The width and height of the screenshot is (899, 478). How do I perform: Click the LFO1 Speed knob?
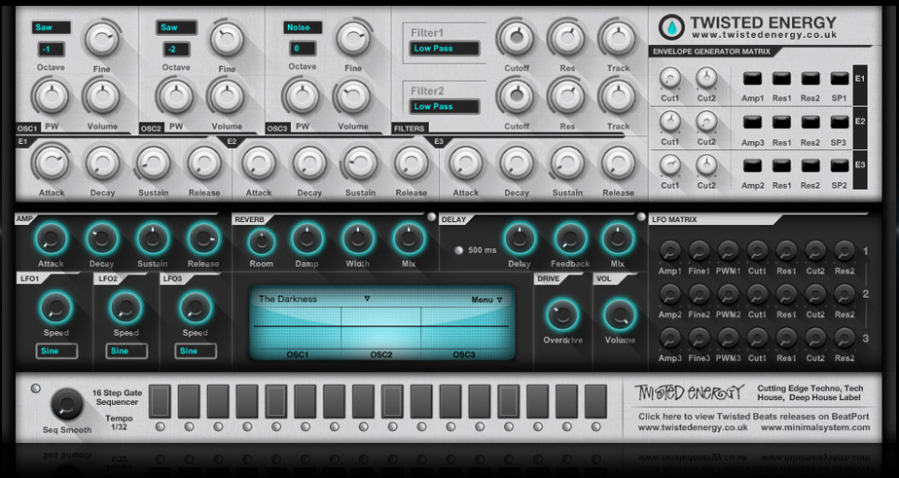click(56, 309)
